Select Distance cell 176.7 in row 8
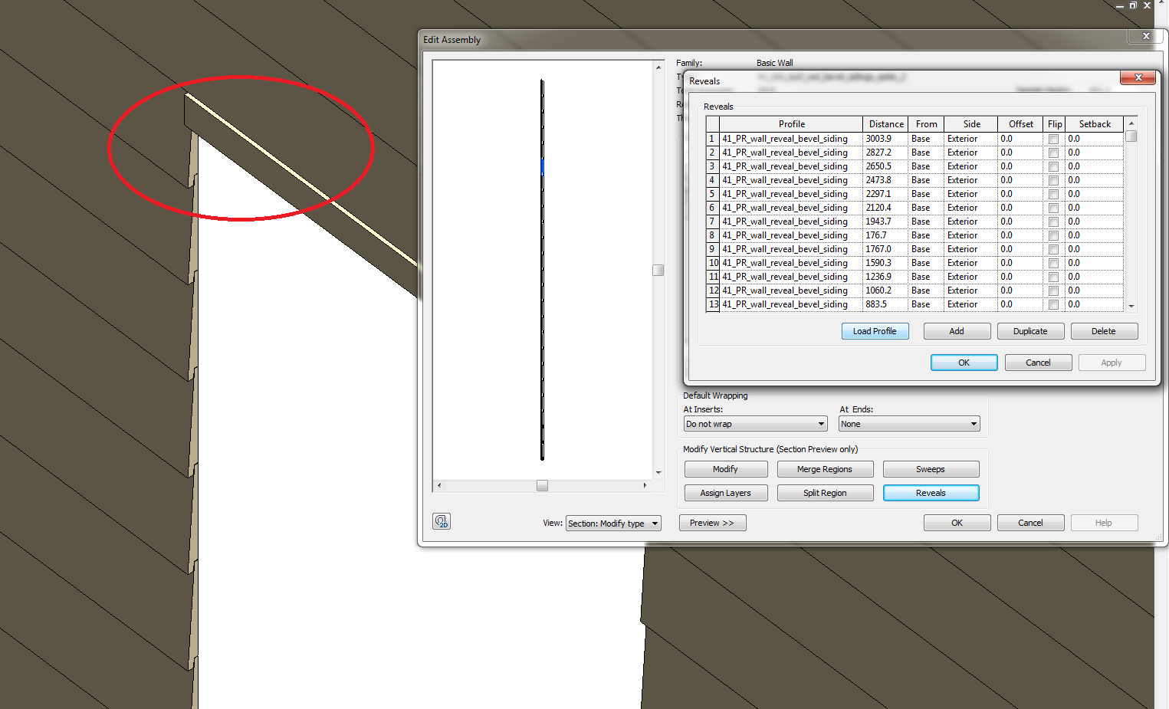 pos(885,235)
